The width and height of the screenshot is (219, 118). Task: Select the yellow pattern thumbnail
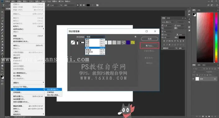(x=133, y=42)
